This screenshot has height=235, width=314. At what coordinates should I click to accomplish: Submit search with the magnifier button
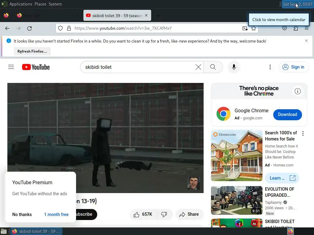point(213,67)
